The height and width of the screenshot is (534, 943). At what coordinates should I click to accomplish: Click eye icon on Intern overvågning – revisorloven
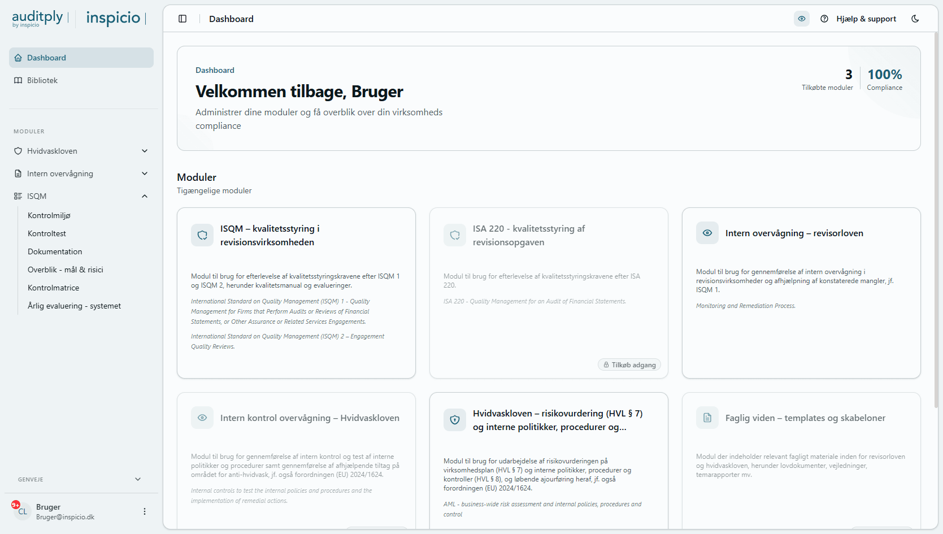pos(707,233)
